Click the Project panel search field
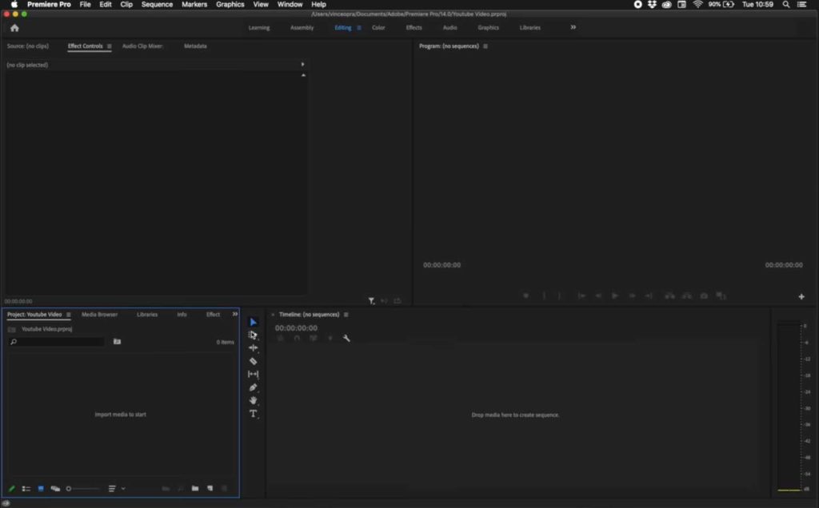Viewport: 819px width, 508px height. (x=57, y=342)
